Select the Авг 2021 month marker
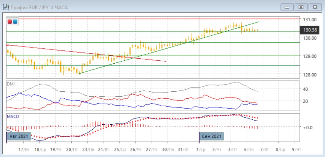The image size is (325, 157). 19,136
